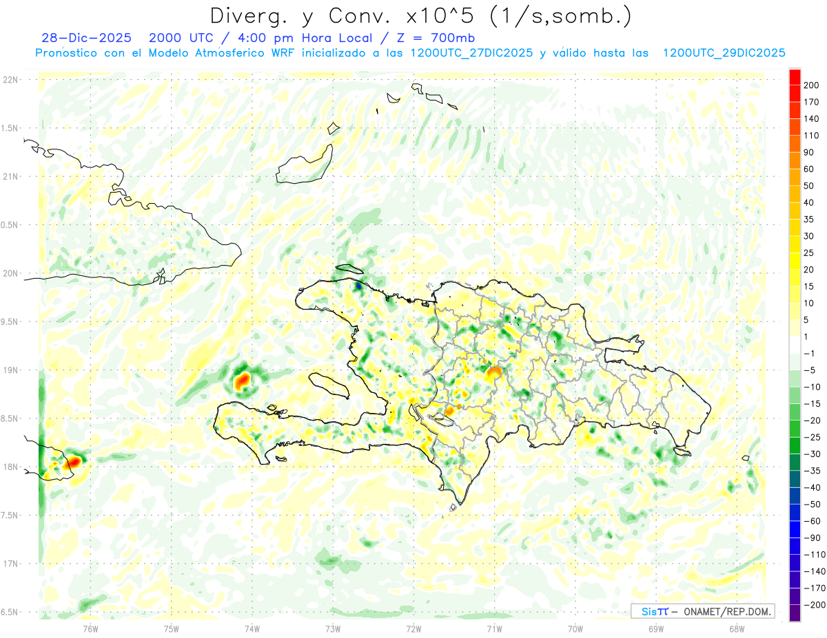Image resolution: width=827 pixels, height=638 pixels.
Task: Click the '68W' longitude label
Action: click(737, 628)
